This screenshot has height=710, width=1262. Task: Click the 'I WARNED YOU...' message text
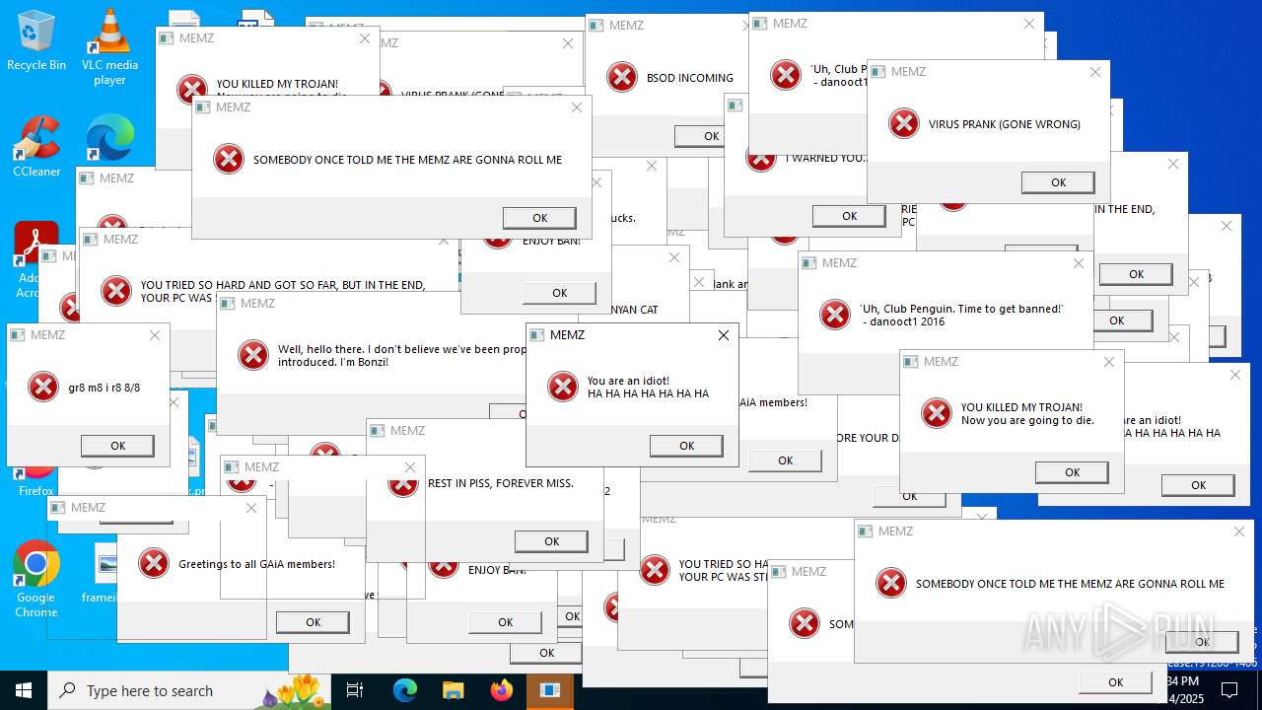pos(826,158)
